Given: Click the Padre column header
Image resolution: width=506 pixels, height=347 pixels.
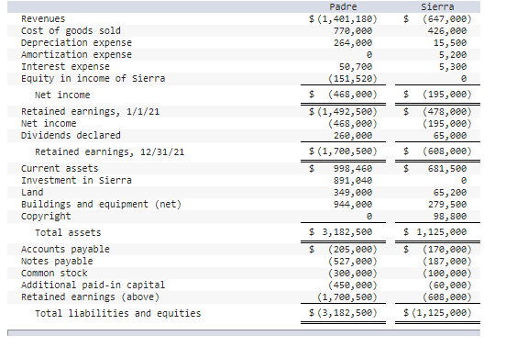Looking at the screenshot, I should 343,6.
